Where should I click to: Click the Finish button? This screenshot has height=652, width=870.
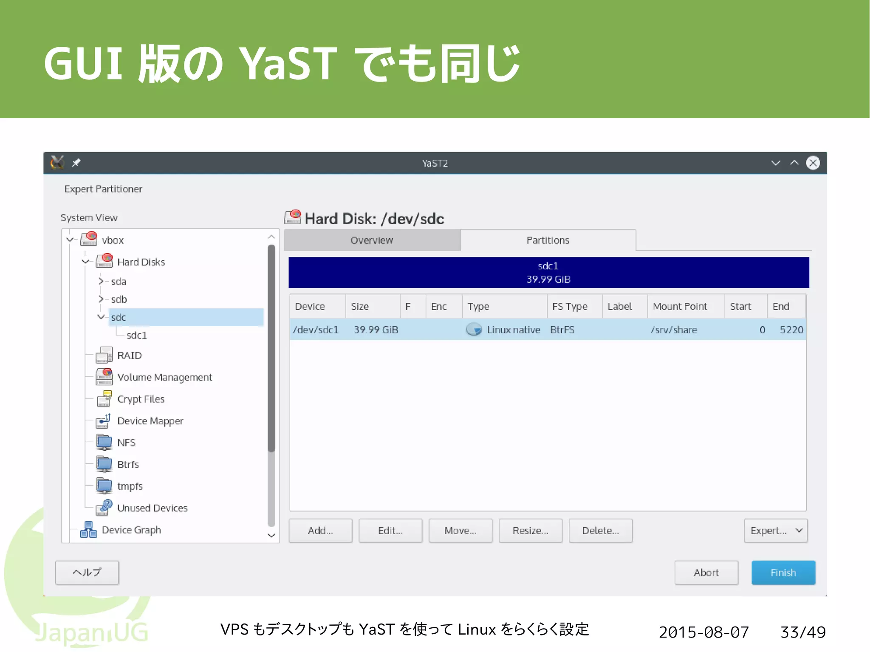[x=783, y=573]
